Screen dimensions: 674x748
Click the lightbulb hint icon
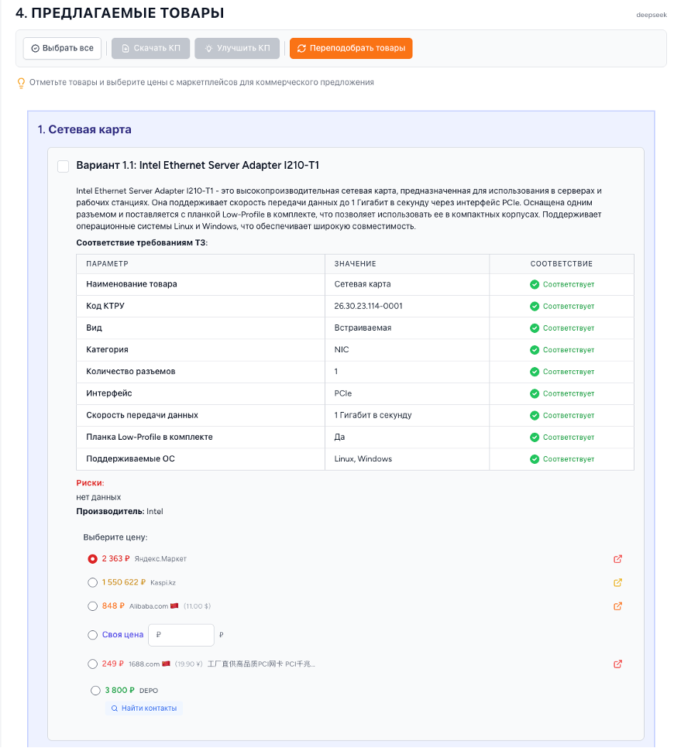pos(21,83)
